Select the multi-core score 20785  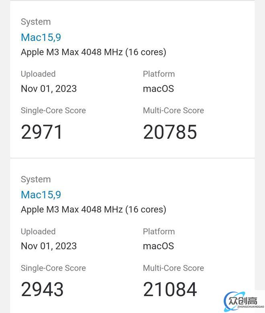coord(170,132)
